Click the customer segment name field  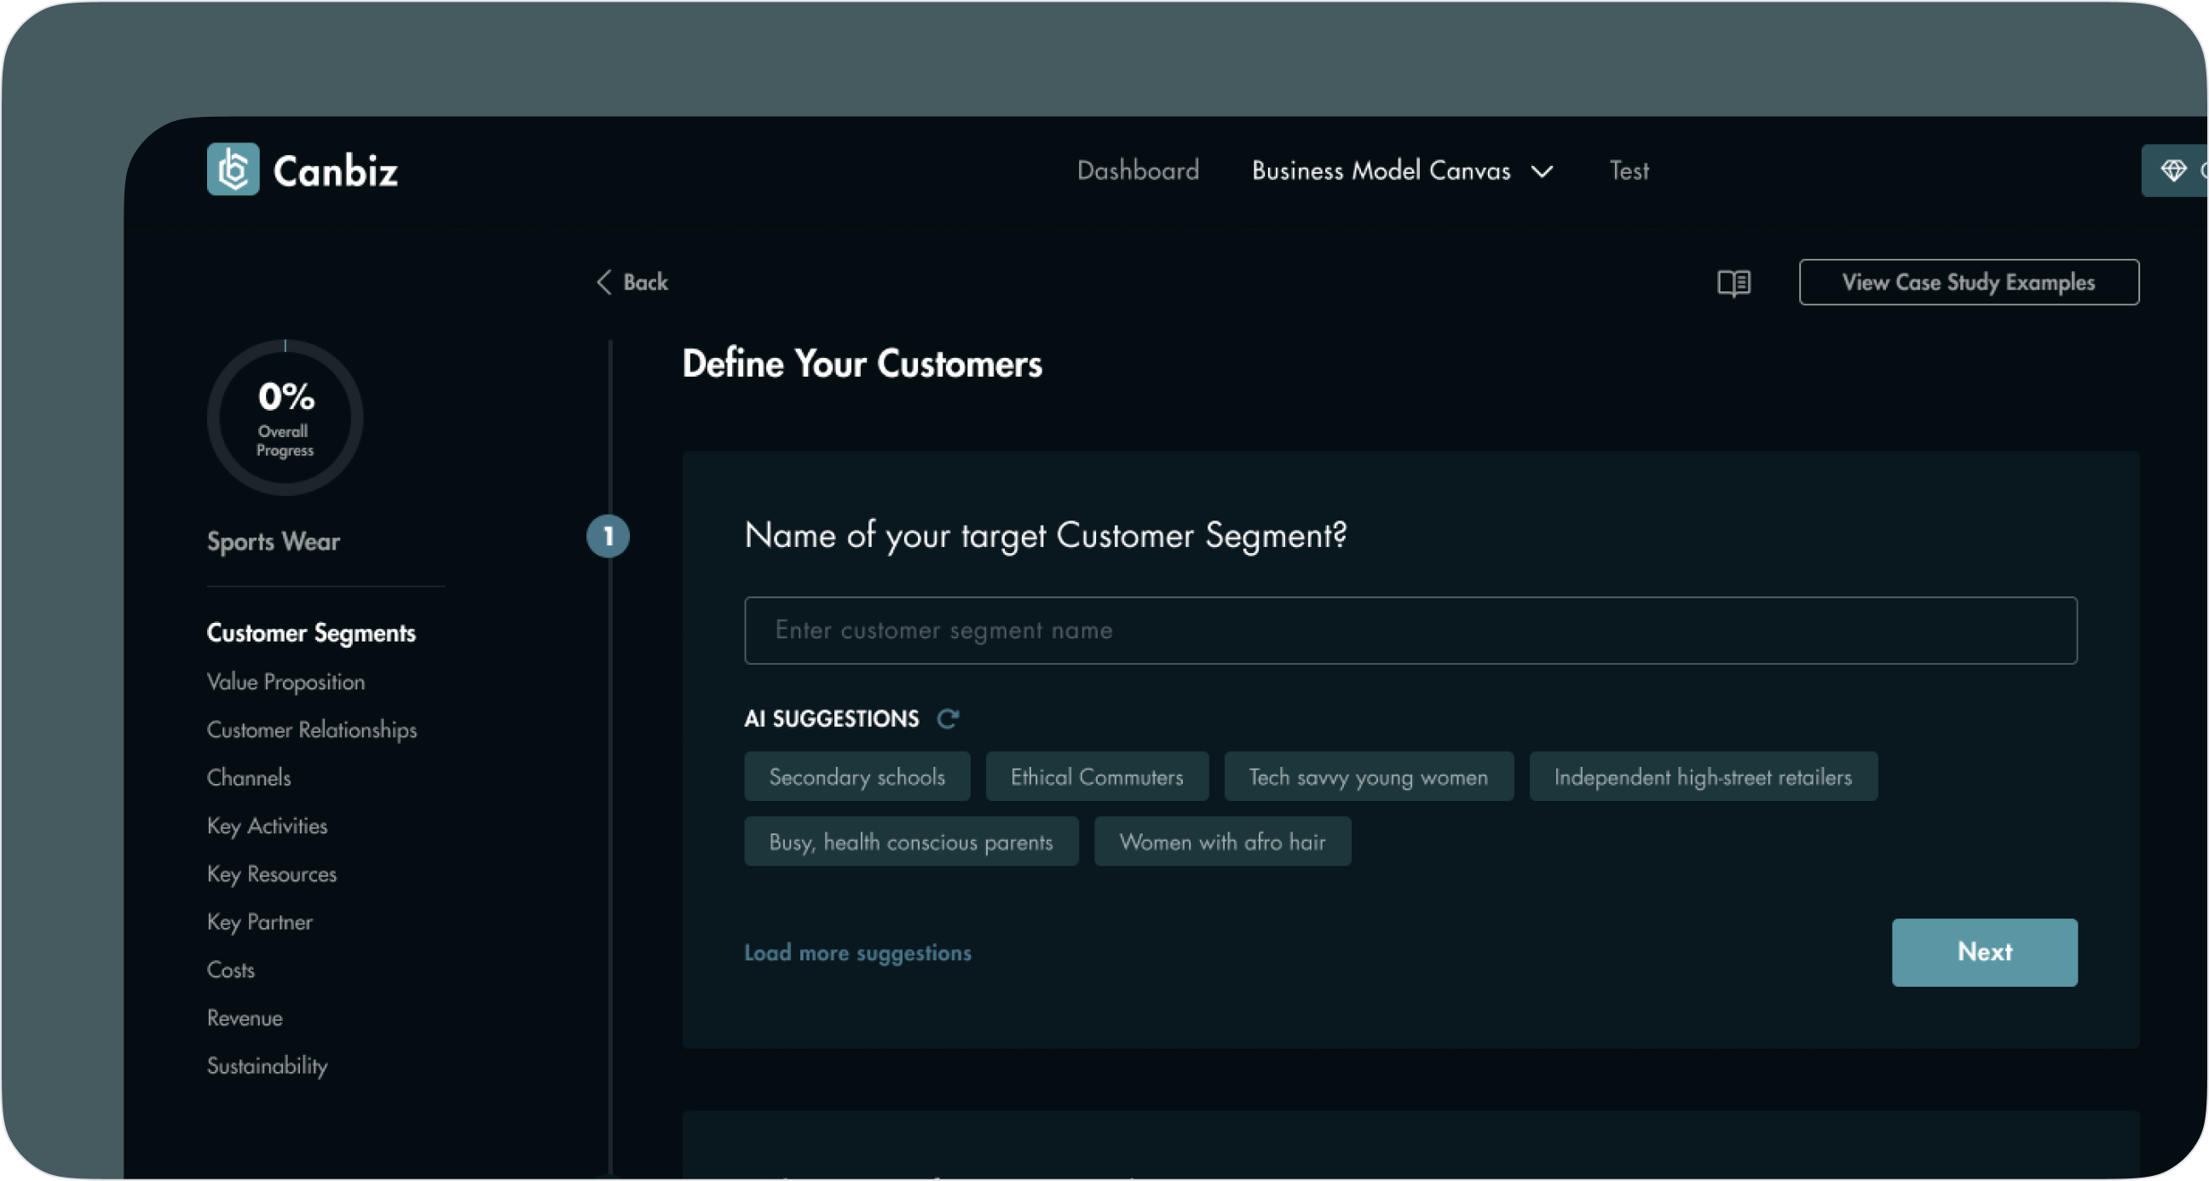tap(1410, 631)
